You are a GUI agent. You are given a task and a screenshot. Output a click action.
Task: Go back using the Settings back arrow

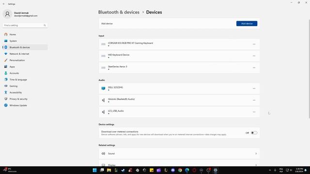(x=4, y=4)
